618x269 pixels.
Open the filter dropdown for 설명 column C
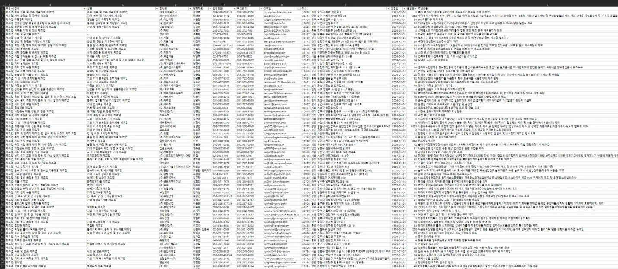(x=158, y=8)
